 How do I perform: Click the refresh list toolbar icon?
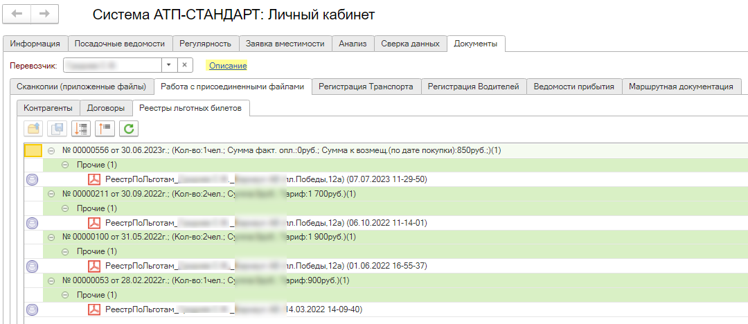pyautogui.click(x=128, y=128)
